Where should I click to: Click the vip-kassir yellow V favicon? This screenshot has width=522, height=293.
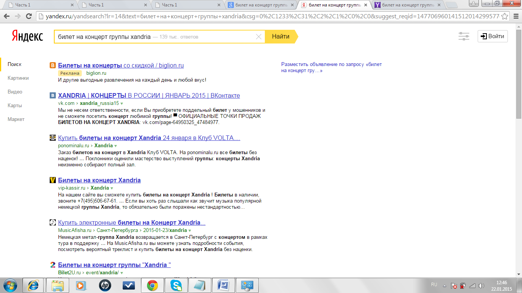pyautogui.click(x=53, y=180)
